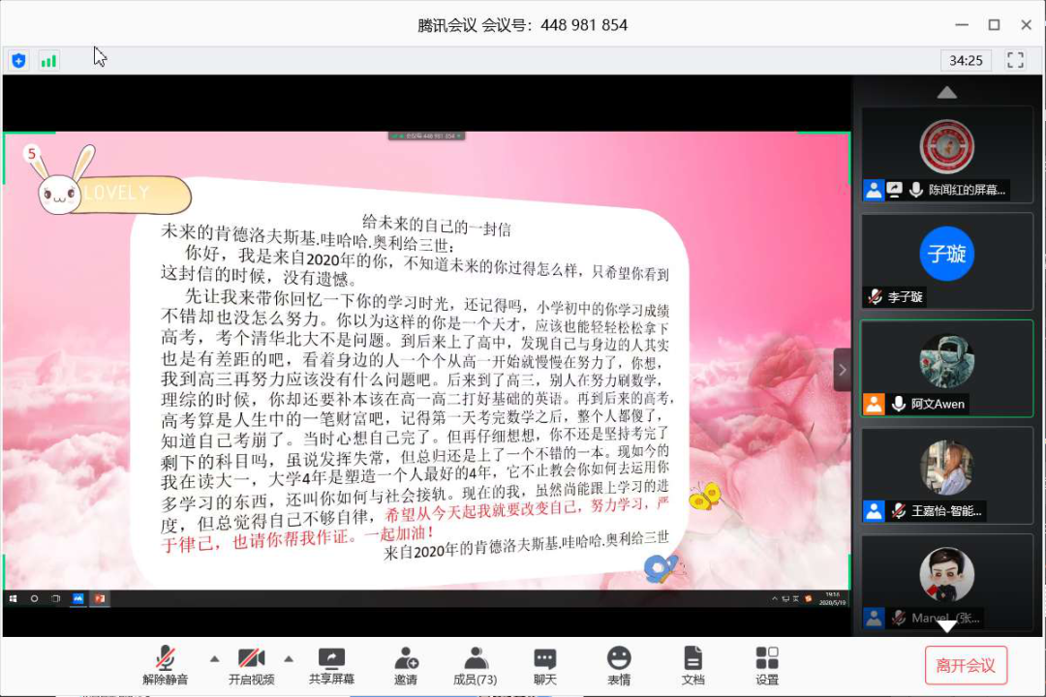Collapse participant video sidebar chevron

[x=842, y=370]
